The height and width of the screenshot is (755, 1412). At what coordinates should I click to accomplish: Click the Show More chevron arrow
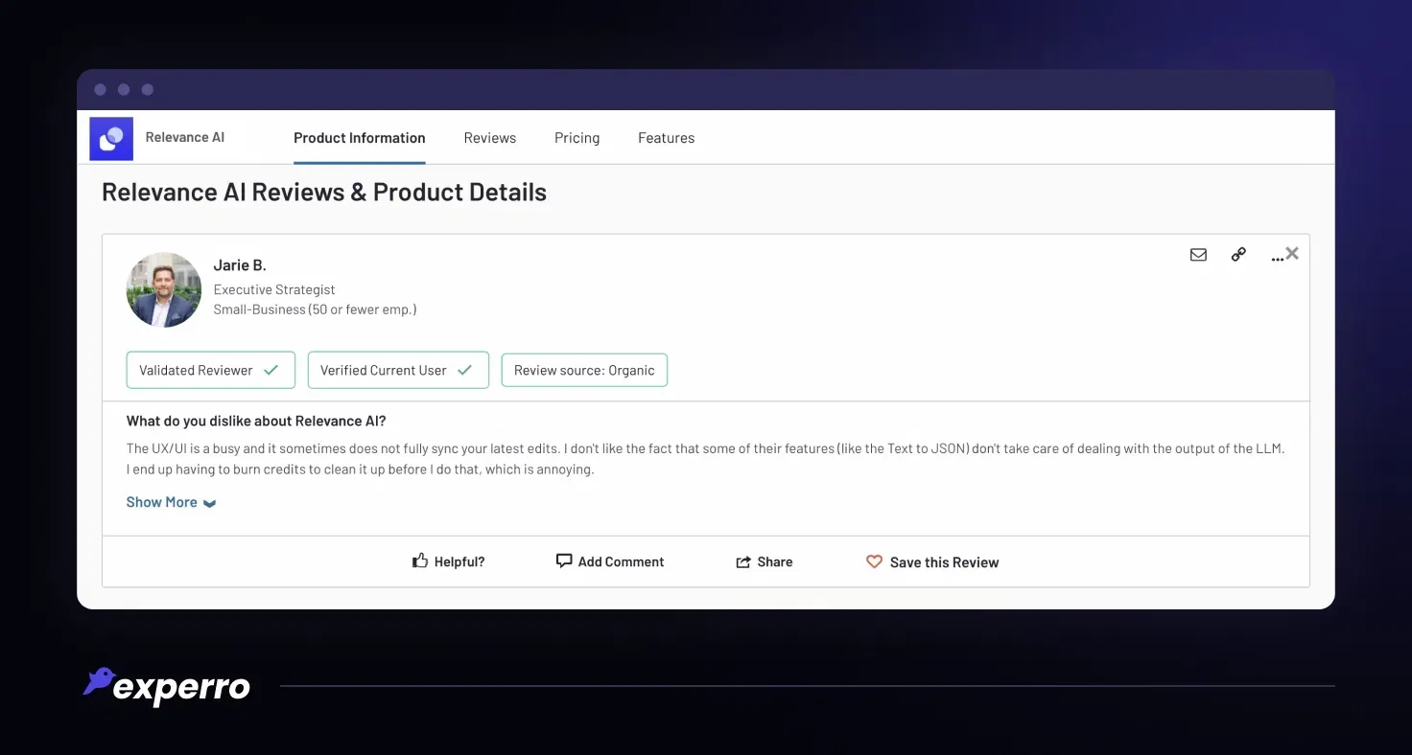[x=209, y=504]
